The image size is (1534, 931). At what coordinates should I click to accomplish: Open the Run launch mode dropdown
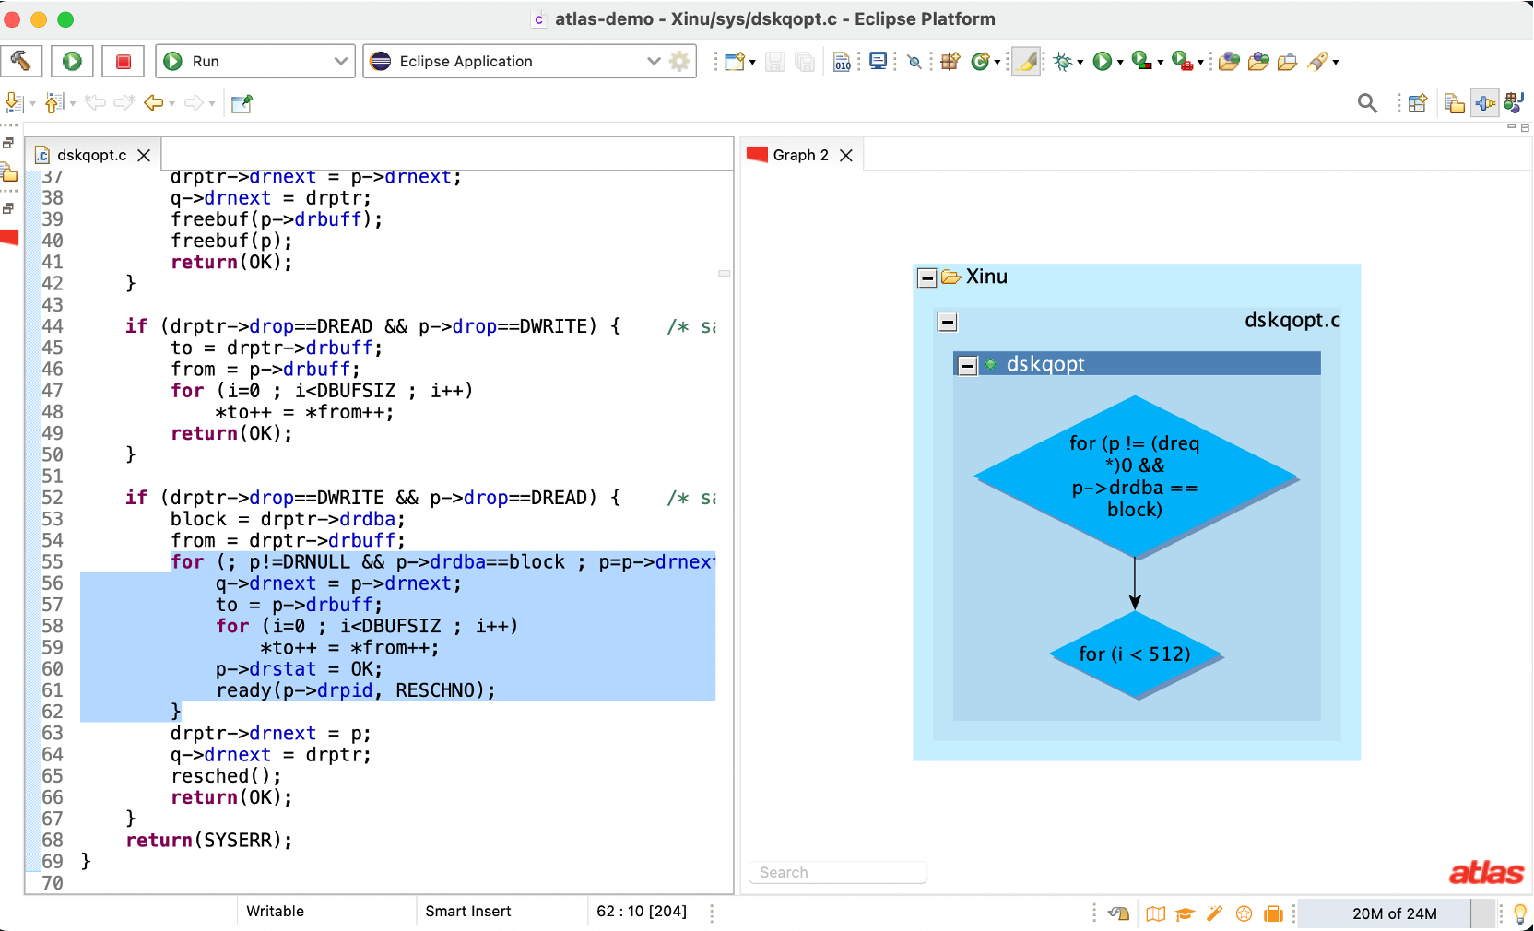pyautogui.click(x=255, y=61)
